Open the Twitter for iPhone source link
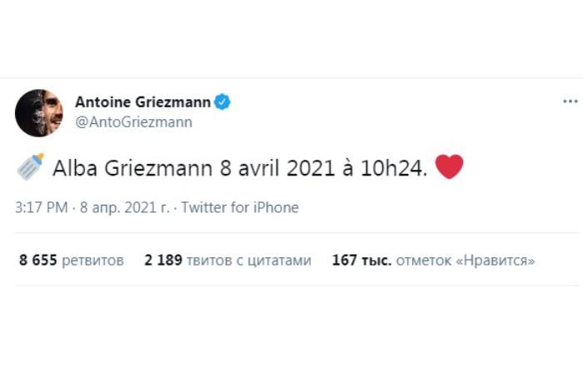The image size is (583, 382). pyautogui.click(x=240, y=207)
